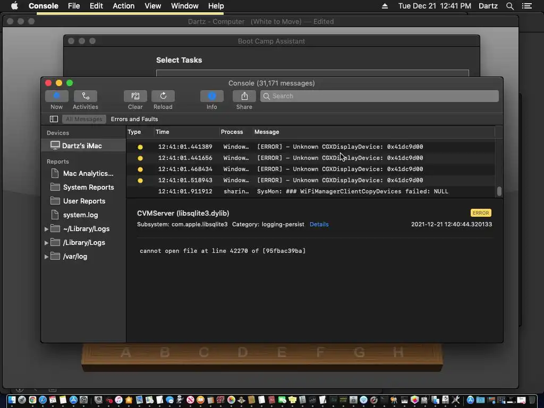Open Calendar from the Dock
This screenshot has width=544, height=408.
click(53, 399)
